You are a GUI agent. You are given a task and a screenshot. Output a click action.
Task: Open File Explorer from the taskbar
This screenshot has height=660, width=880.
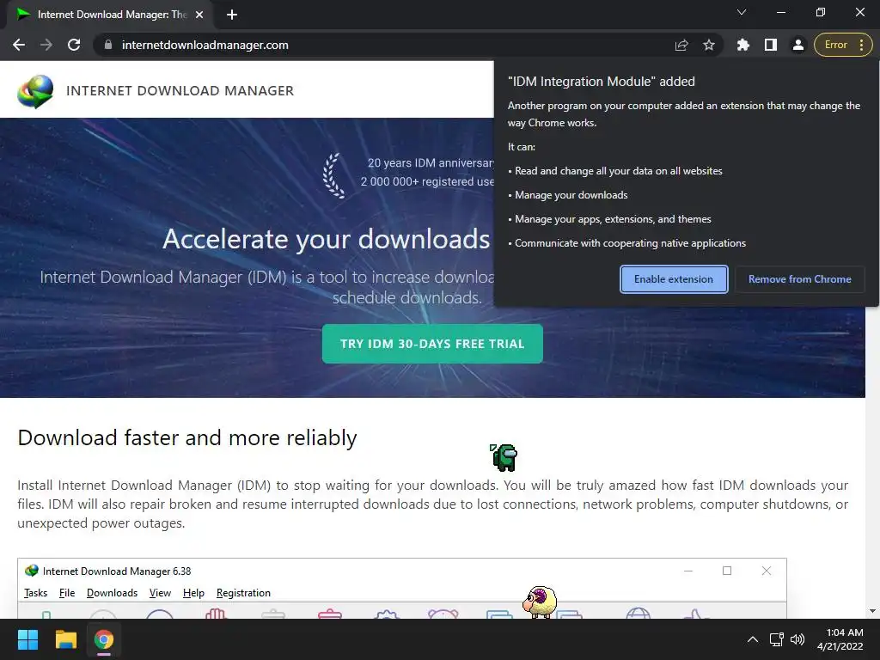point(65,639)
